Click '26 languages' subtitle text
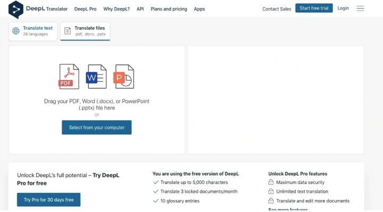 point(36,34)
